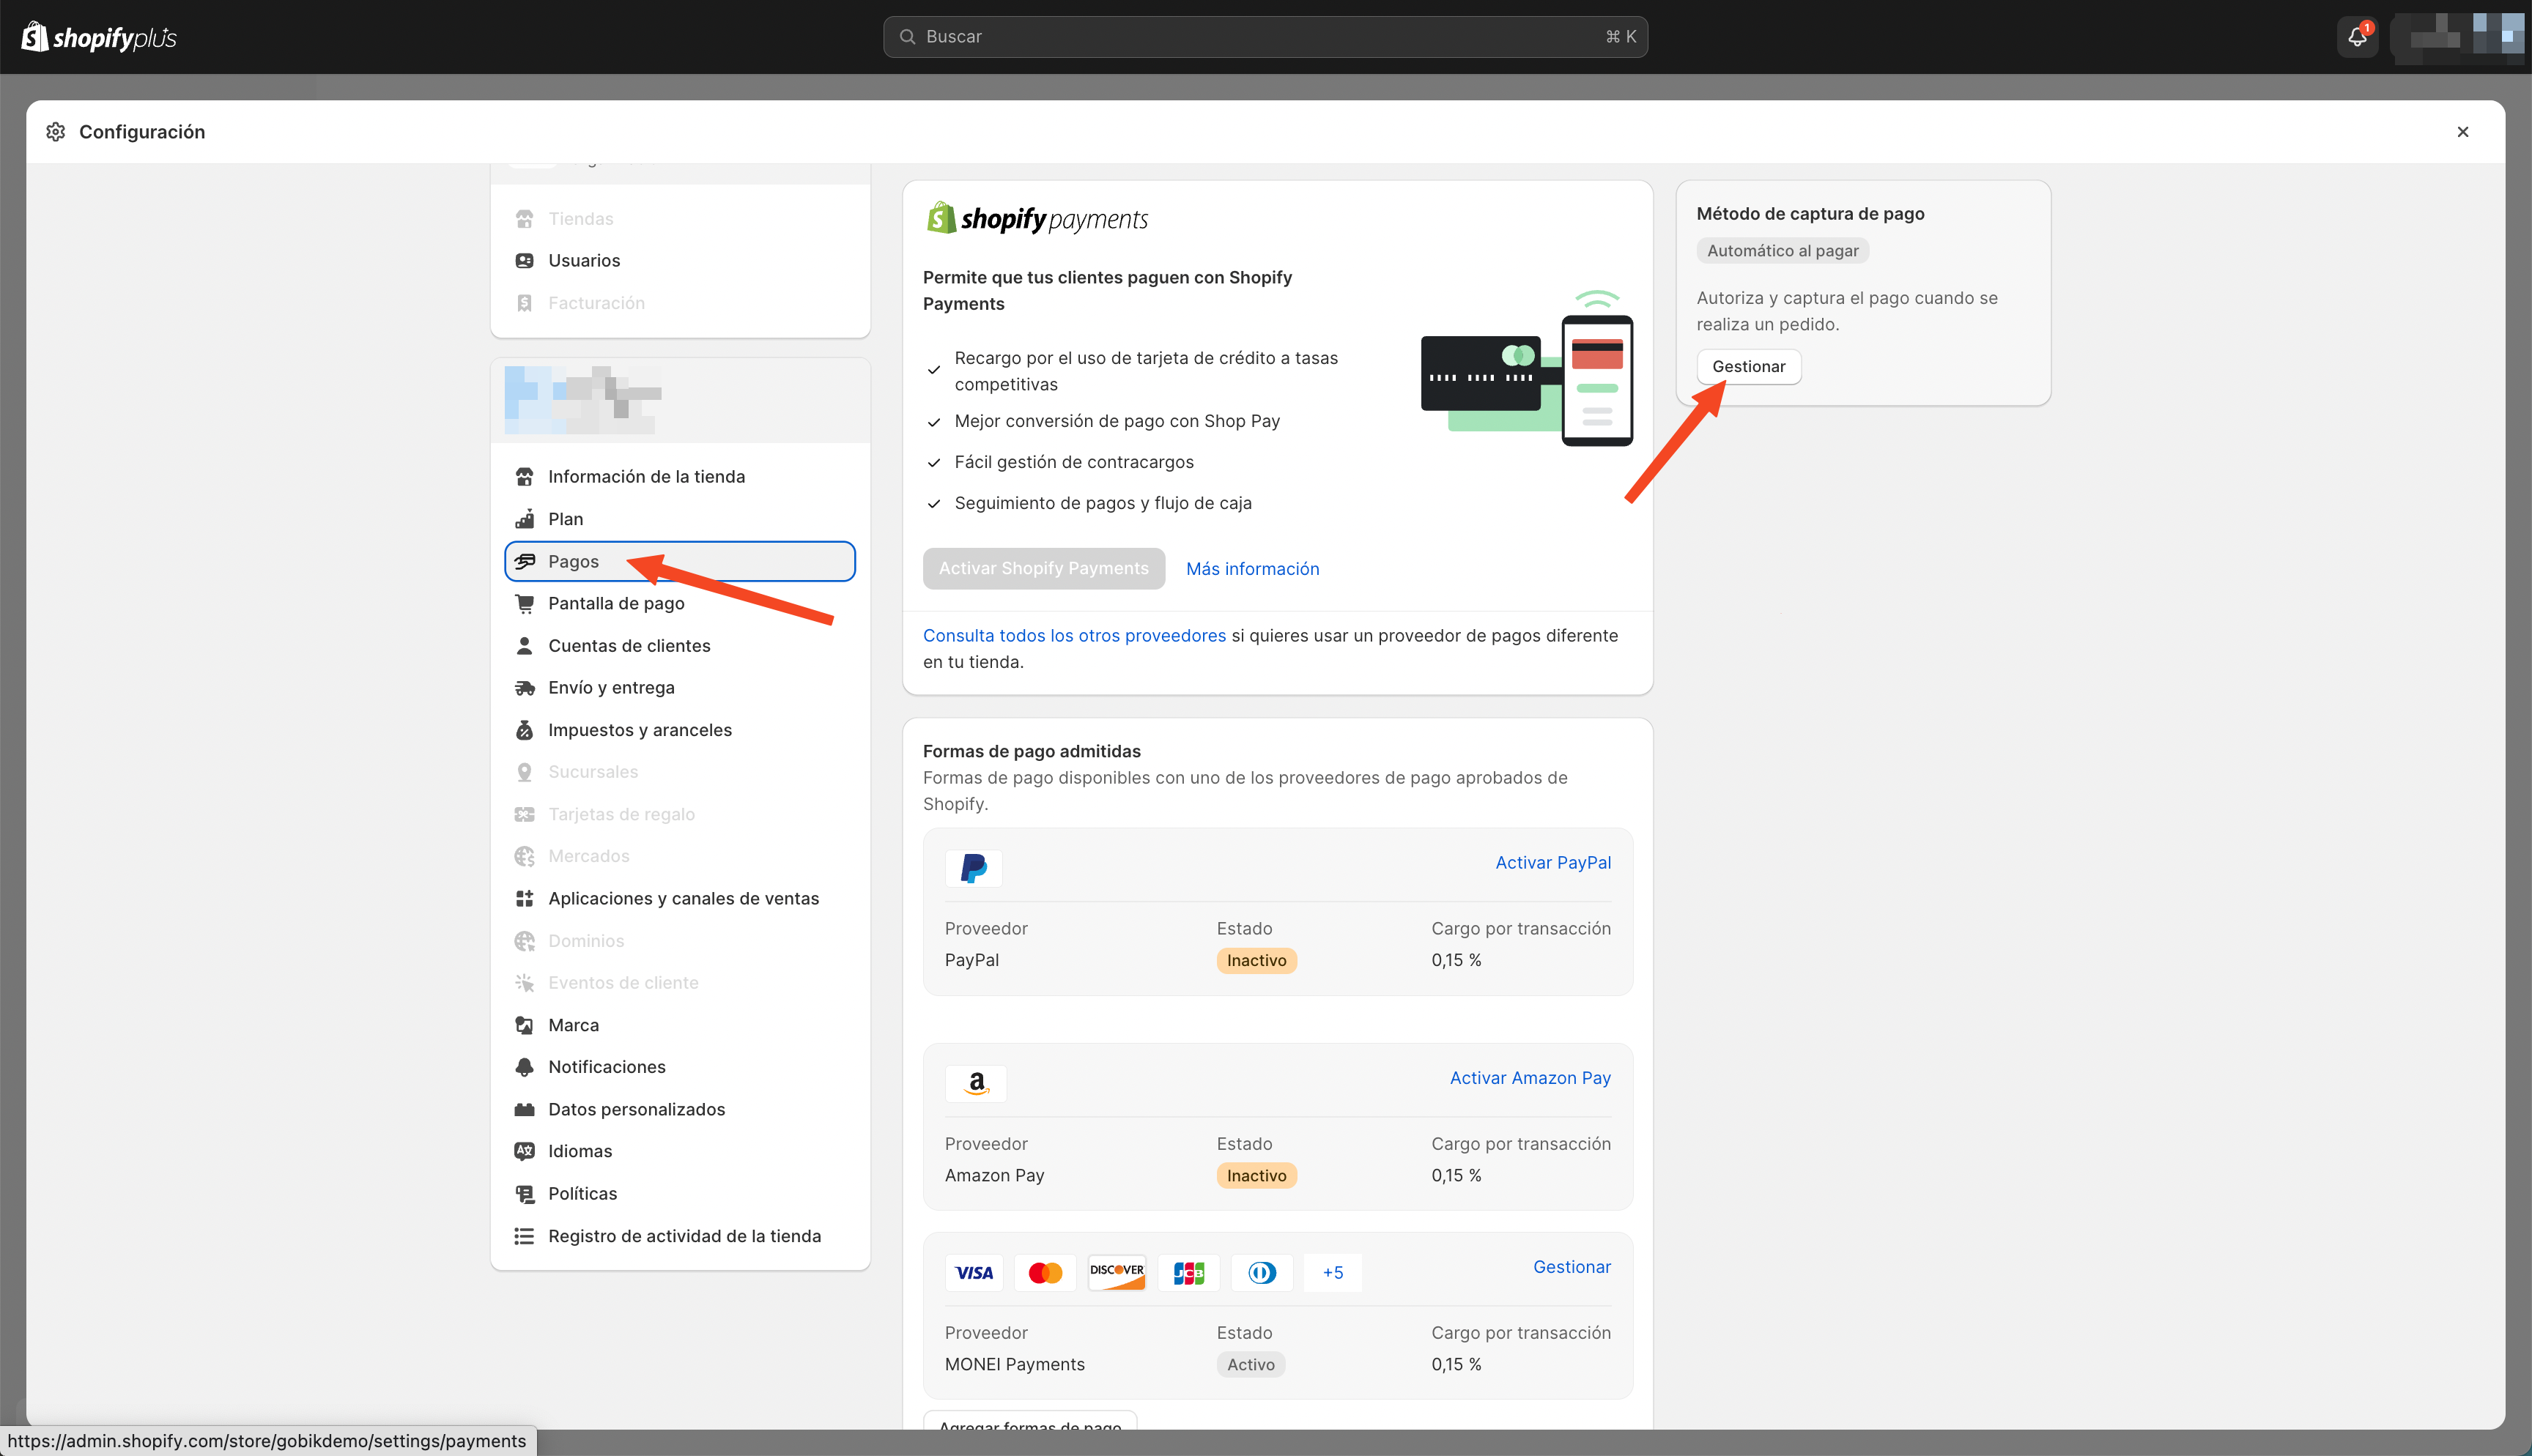Click the Plan chart icon

[524, 519]
